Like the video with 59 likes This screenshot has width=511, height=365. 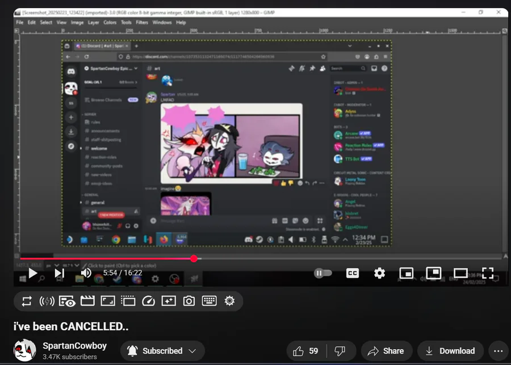305,351
